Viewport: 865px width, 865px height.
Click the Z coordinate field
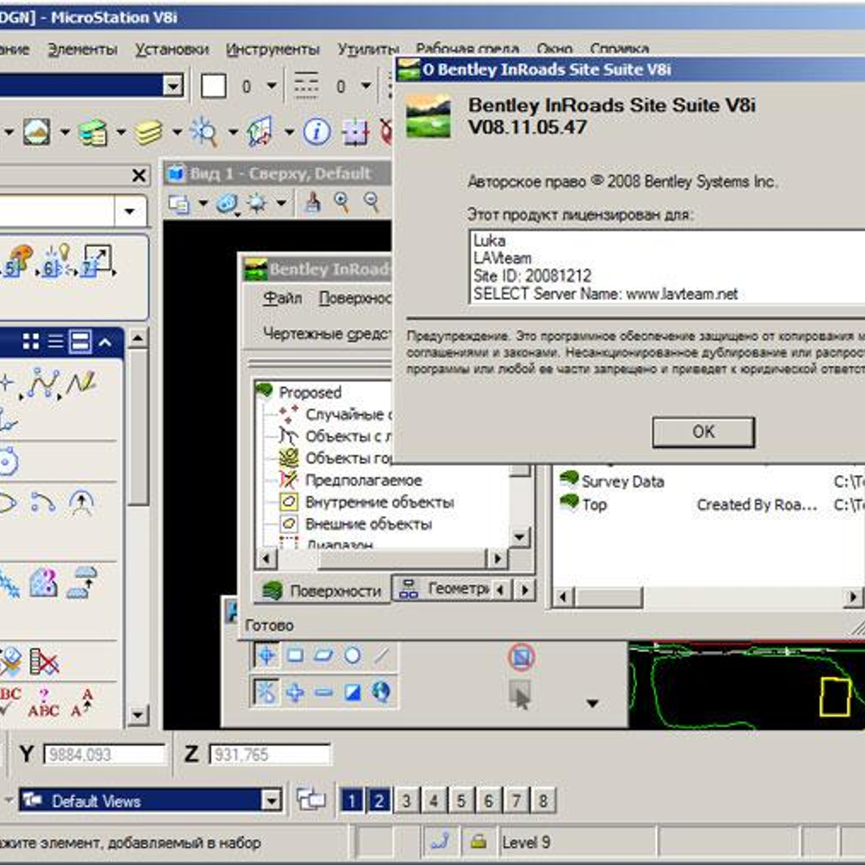(270, 754)
